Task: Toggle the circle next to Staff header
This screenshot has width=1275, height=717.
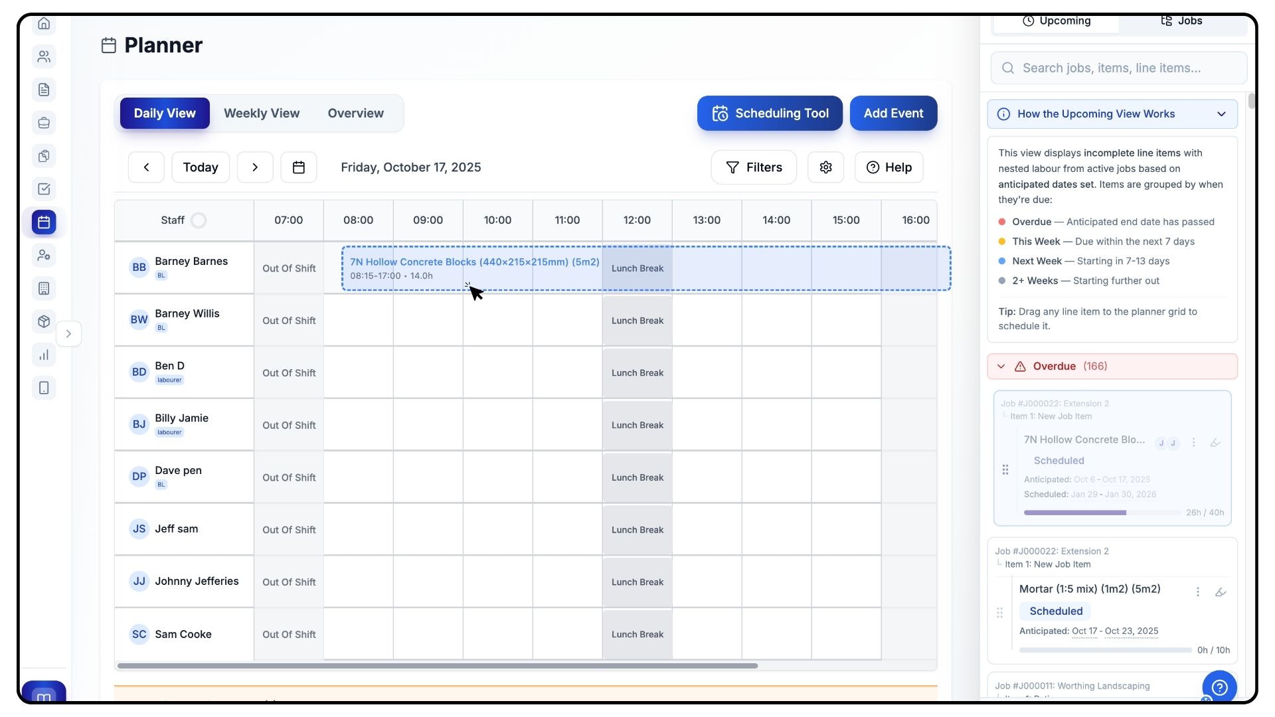Action: (x=199, y=220)
